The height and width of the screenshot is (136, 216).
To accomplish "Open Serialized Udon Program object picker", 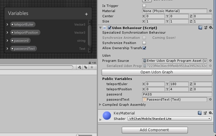I will (210, 66).
